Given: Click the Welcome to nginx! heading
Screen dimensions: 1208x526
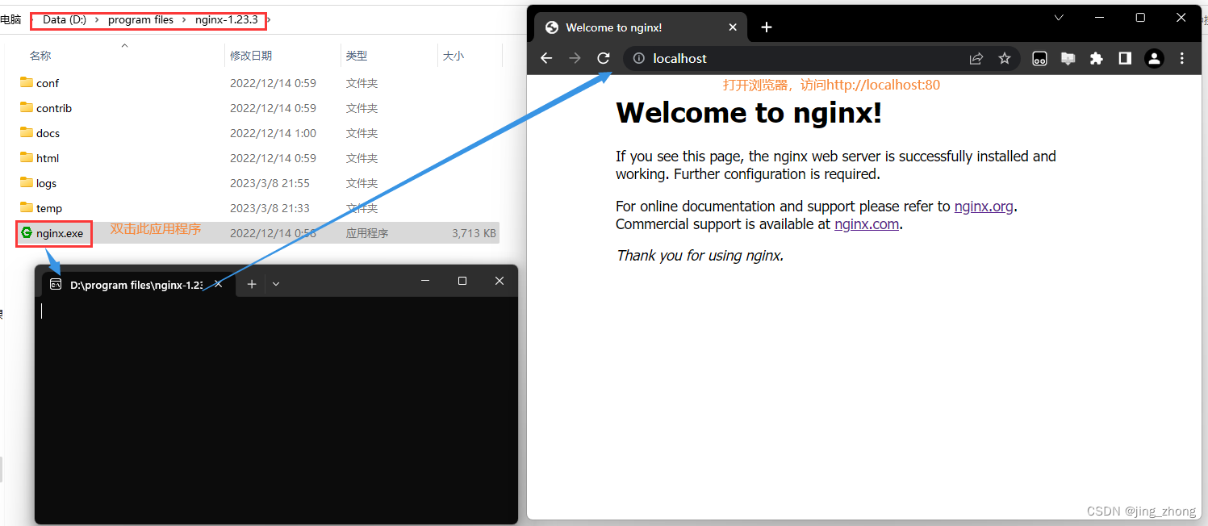Looking at the screenshot, I should tap(749, 113).
